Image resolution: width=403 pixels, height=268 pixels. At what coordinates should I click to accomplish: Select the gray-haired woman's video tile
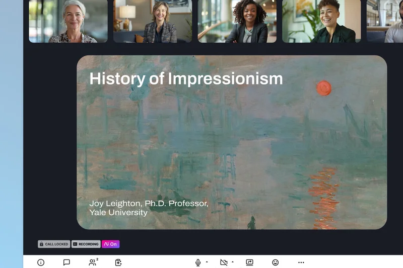click(68, 21)
